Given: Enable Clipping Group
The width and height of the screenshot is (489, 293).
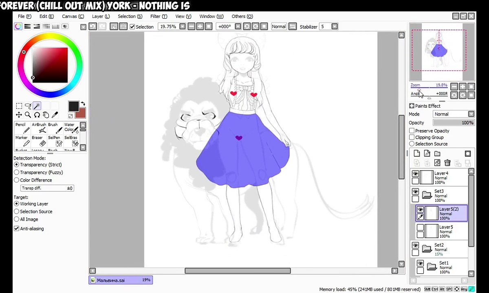Looking at the screenshot, I should point(412,137).
